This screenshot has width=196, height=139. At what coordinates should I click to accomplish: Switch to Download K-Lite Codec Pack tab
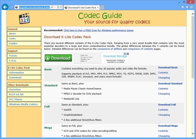[82, 7]
